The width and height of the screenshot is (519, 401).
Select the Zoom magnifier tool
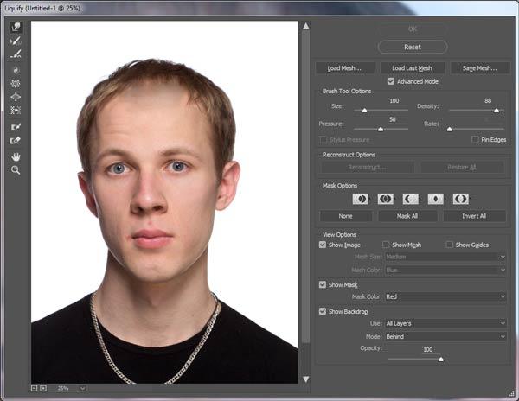point(16,170)
